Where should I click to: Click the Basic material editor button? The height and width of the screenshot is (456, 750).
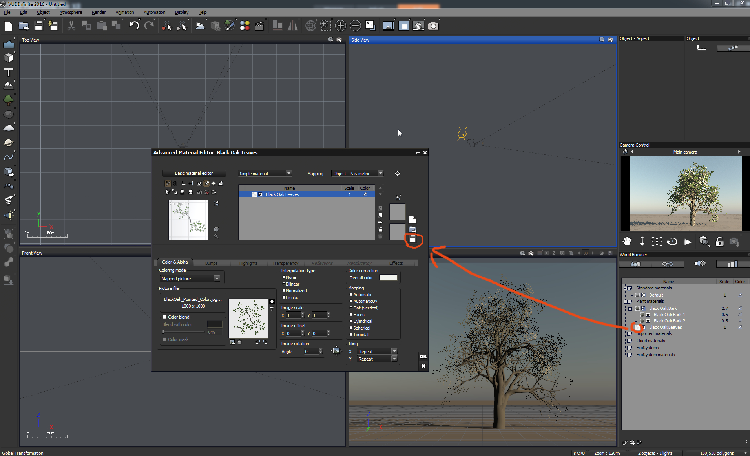[x=194, y=173]
